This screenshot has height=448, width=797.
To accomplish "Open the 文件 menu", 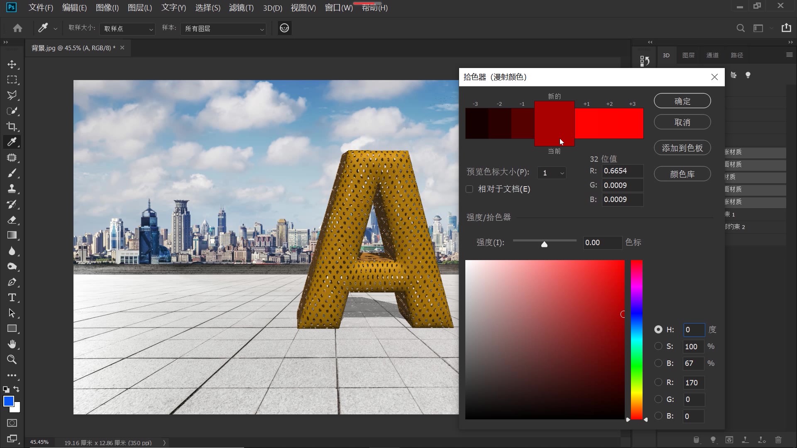I will point(41,7).
